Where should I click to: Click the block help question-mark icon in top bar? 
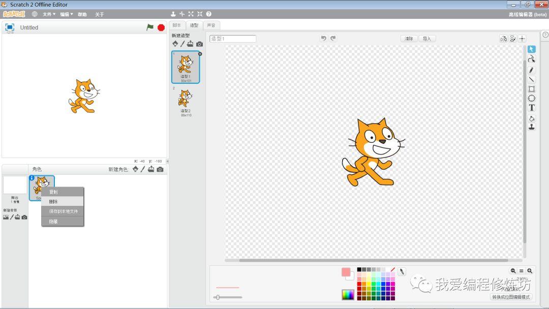click(x=209, y=14)
